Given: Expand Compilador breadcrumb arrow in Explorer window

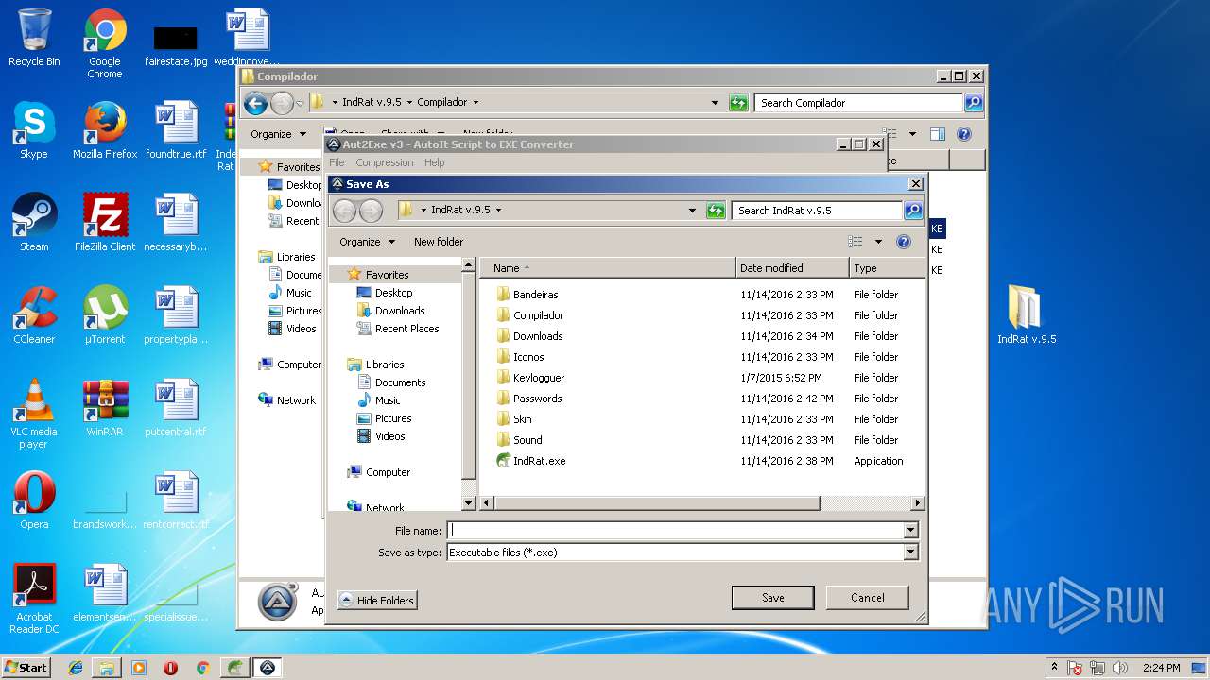Looking at the screenshot, I should coord(475,103).
